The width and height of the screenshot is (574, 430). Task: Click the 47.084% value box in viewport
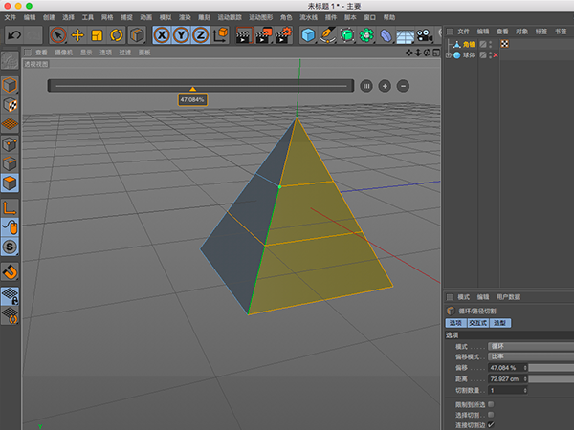pyautogui.click(x=192, y=99)
